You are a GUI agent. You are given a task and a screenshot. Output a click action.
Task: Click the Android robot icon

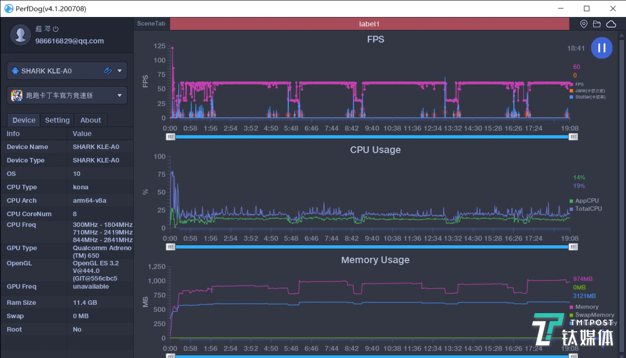(x=15, y=71)
